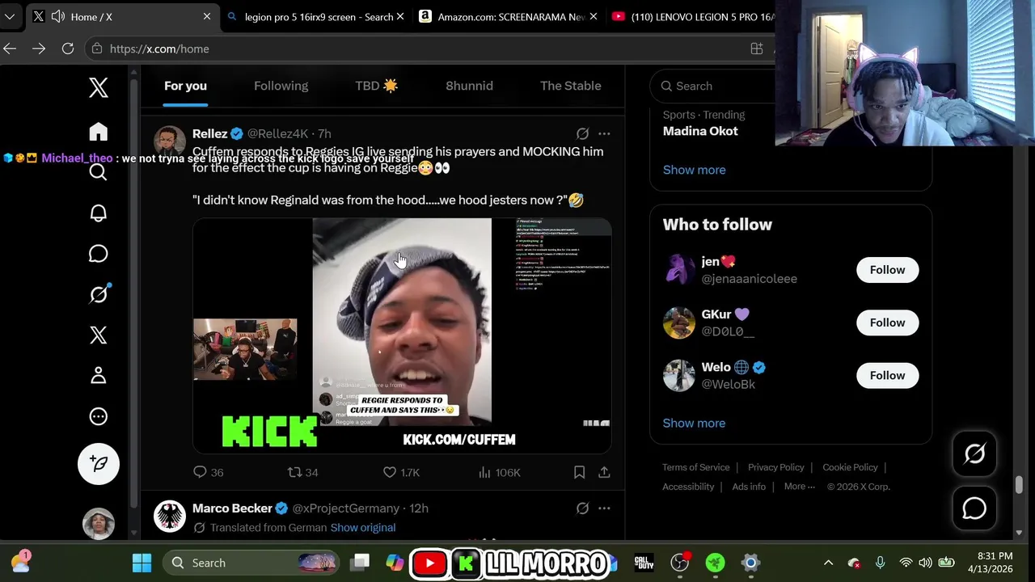Screen dimensions: 1035x582
Task: Click the browser back arrow
Action: click(10, 48)
